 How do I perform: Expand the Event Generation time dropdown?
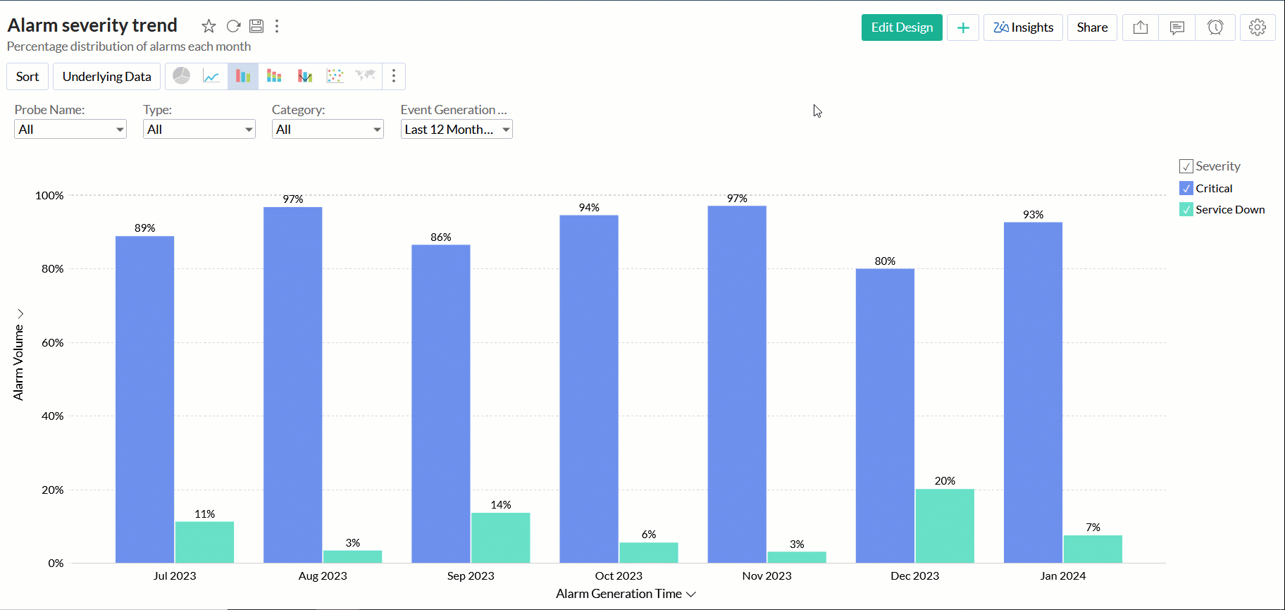(x=457, y=130)
